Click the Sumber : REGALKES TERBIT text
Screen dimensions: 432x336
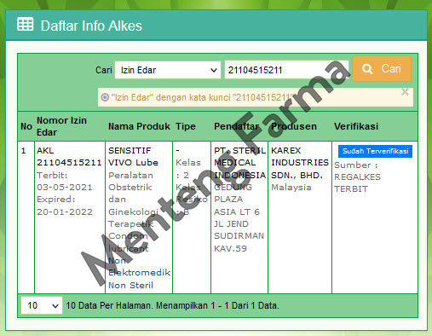tap(357, 177)
